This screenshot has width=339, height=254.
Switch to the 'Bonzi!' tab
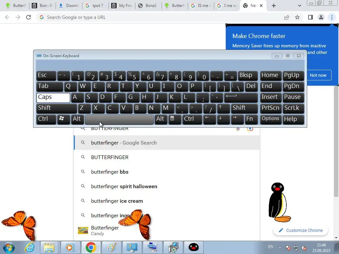148,6
